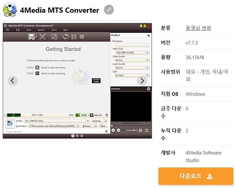Open the Edit menu
Screen dimensions: 235x188
click(18, 30)
